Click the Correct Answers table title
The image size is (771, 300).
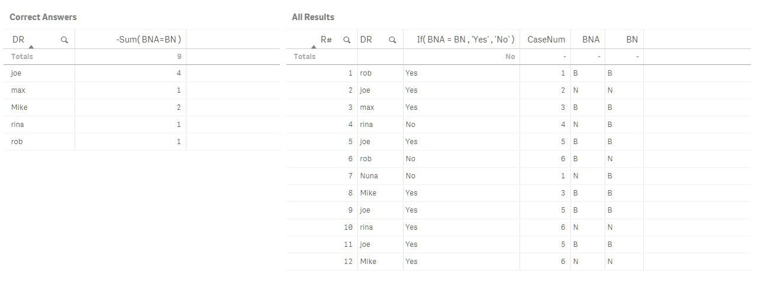coord(43,17)
